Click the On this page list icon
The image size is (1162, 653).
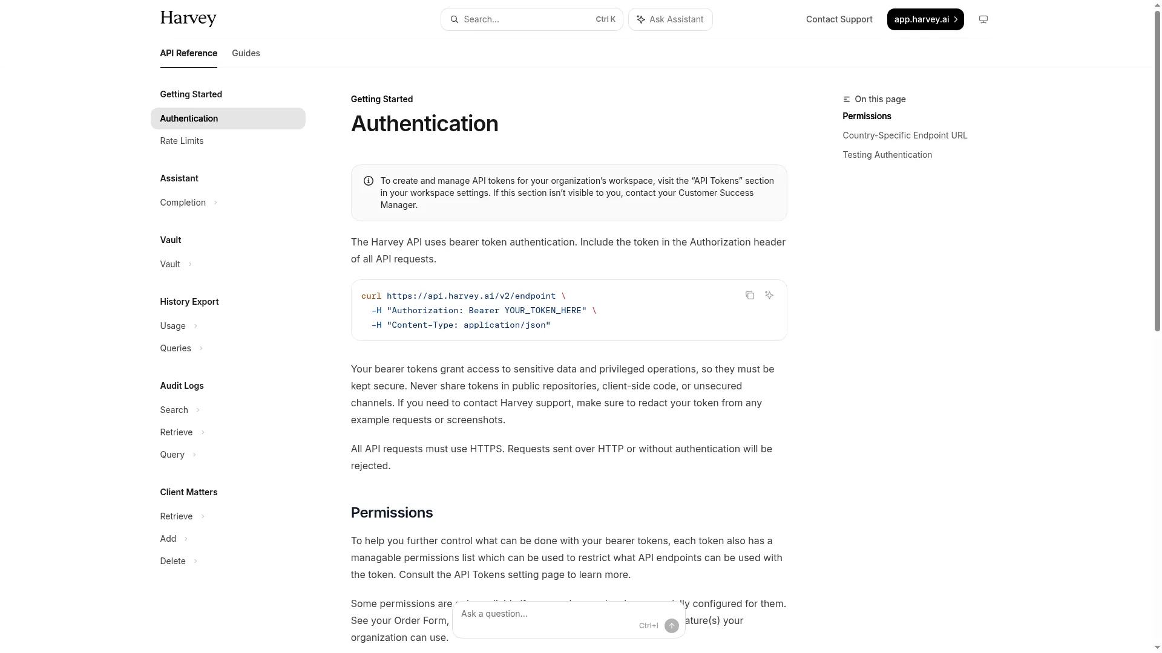pos(847,99)
